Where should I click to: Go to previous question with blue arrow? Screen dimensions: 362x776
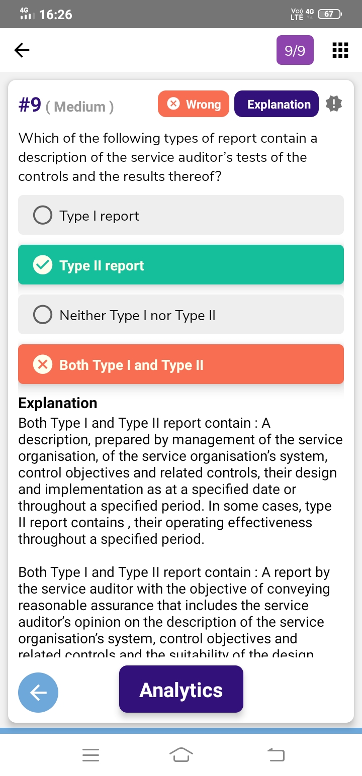coord(38,693)
